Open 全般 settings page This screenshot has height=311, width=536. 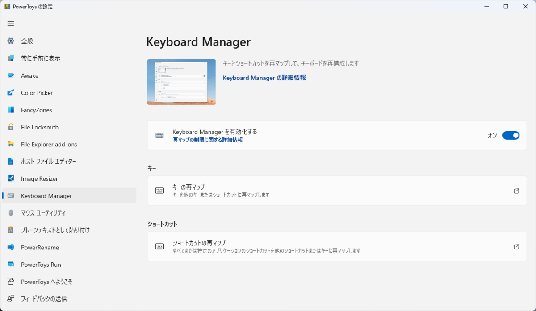(x=69, y=41)
